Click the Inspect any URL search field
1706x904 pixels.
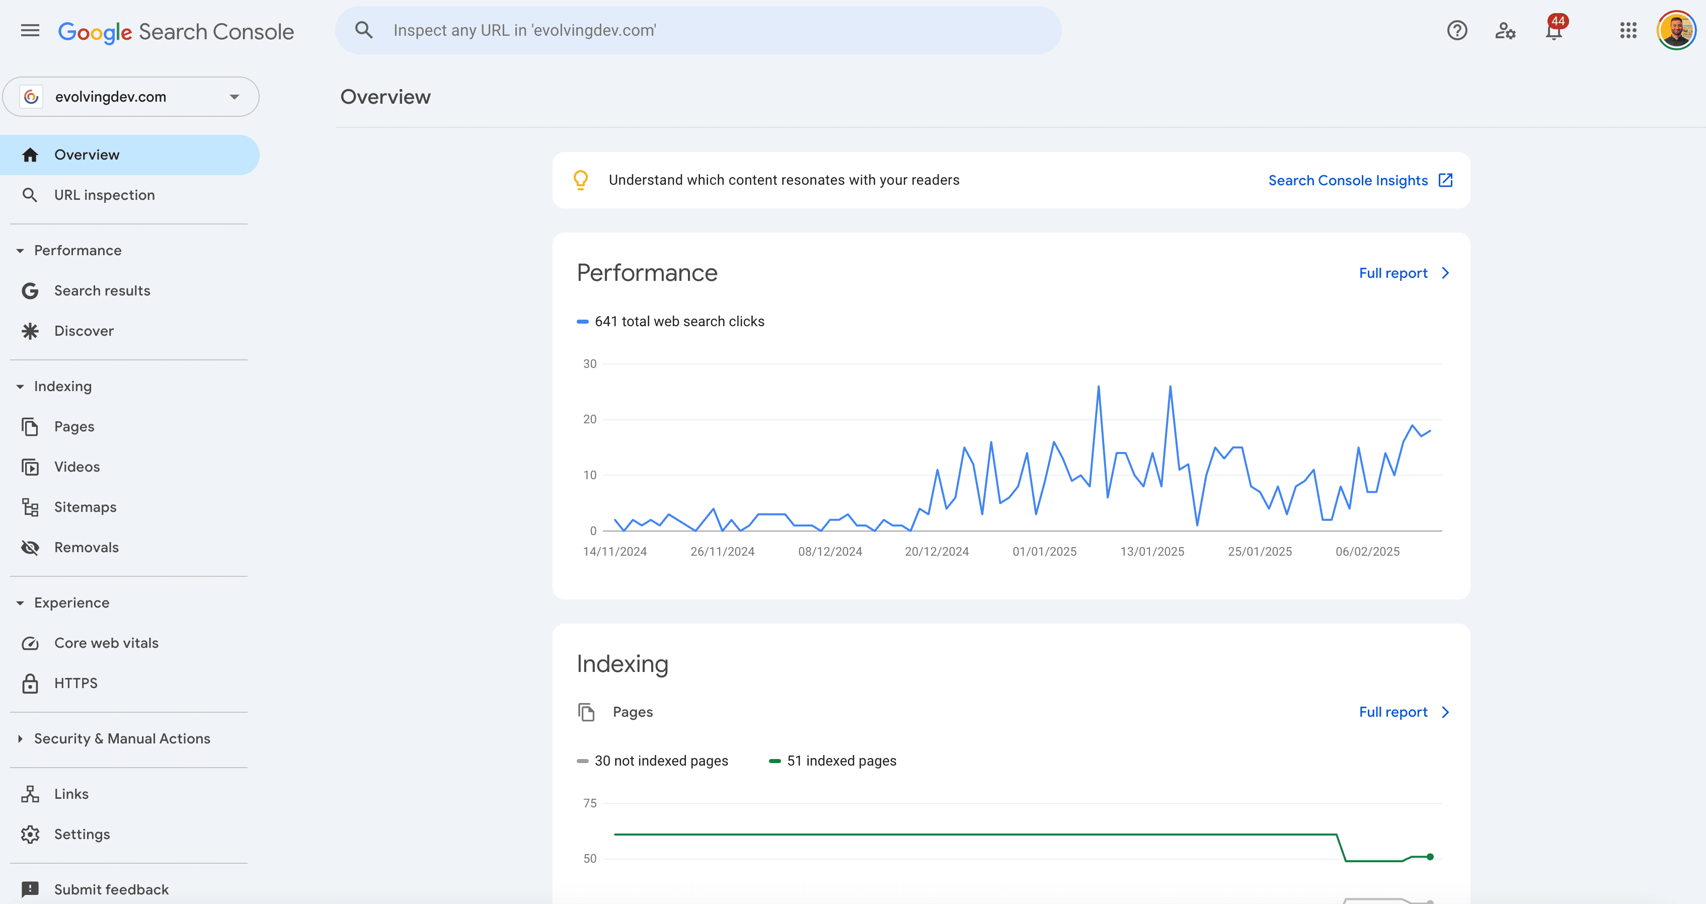(x=698, y=31)
